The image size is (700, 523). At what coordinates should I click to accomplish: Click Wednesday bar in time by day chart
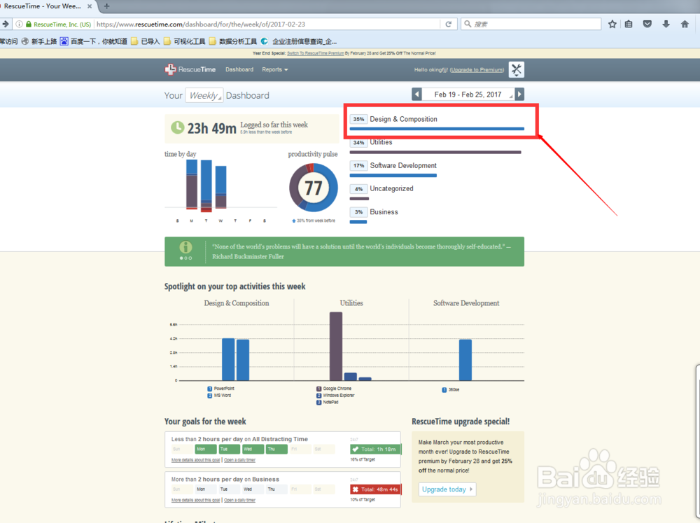coord(220,187)
